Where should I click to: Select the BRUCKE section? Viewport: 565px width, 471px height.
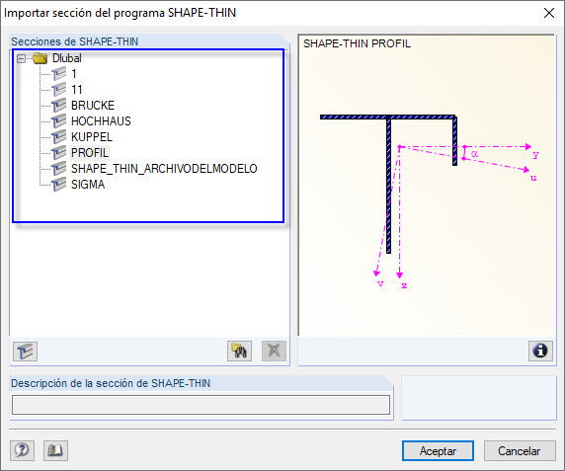[x=93, y=106]
